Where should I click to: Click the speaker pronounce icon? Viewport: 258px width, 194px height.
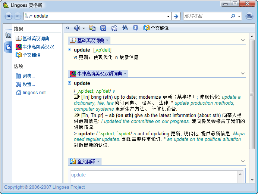(x=77, y=28)
